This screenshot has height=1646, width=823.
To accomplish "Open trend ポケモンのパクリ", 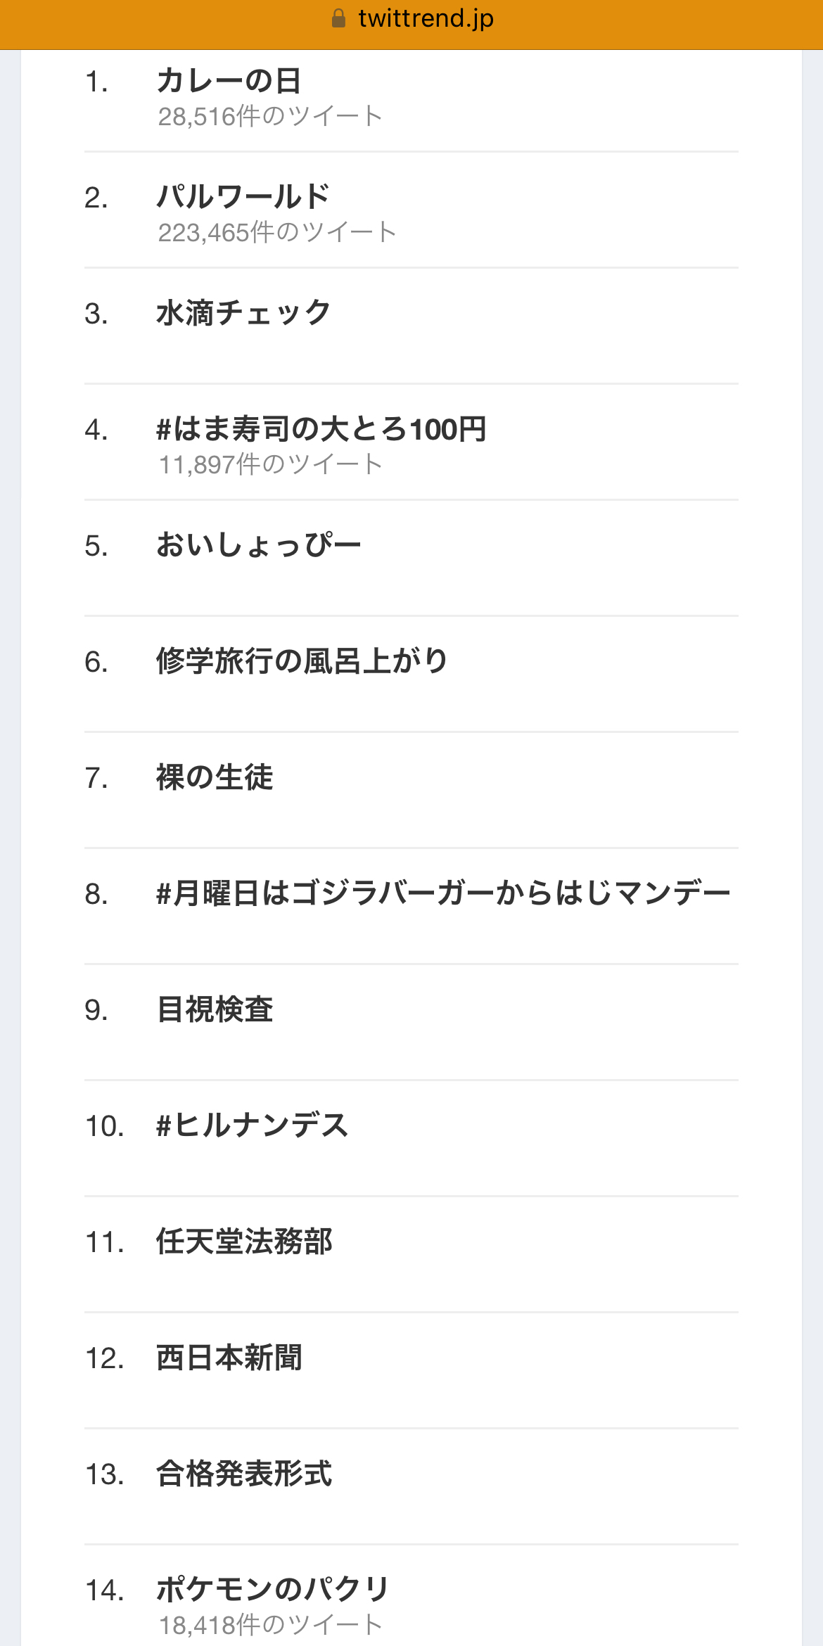I will click(273, 1590).
